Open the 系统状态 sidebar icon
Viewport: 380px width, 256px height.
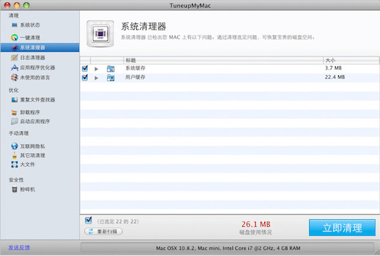[x=15, y=25]
